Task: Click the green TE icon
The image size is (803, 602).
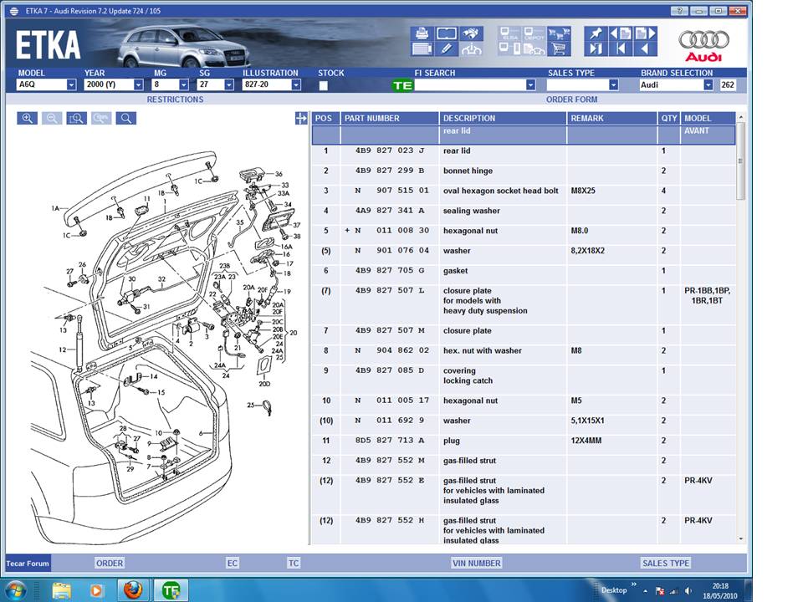Action: (x=402, y=85)
